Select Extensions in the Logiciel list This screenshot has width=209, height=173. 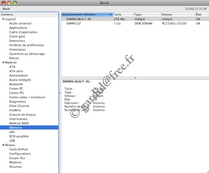click(17, 41)
